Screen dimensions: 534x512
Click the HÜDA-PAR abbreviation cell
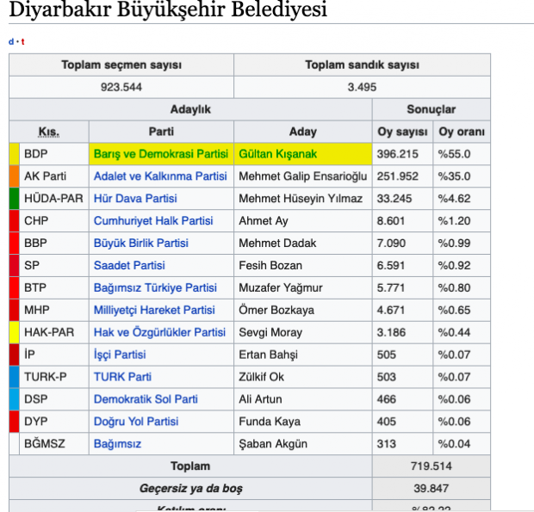coord(53,198)
